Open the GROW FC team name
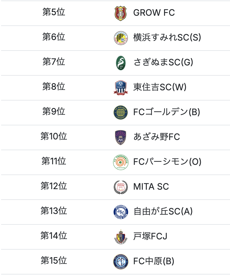The image size is (230, 275). (154, 13)
